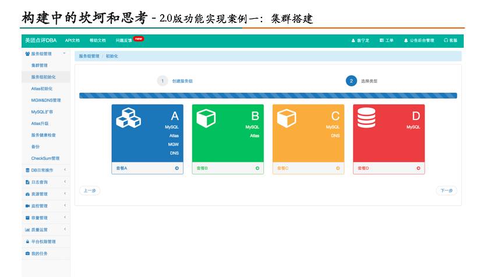Click the camera icon beside 监控管理

pyautogui.click(x=27, y=206)
